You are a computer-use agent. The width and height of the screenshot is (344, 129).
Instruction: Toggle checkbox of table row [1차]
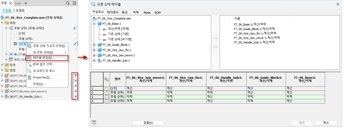tap(106, 89)
